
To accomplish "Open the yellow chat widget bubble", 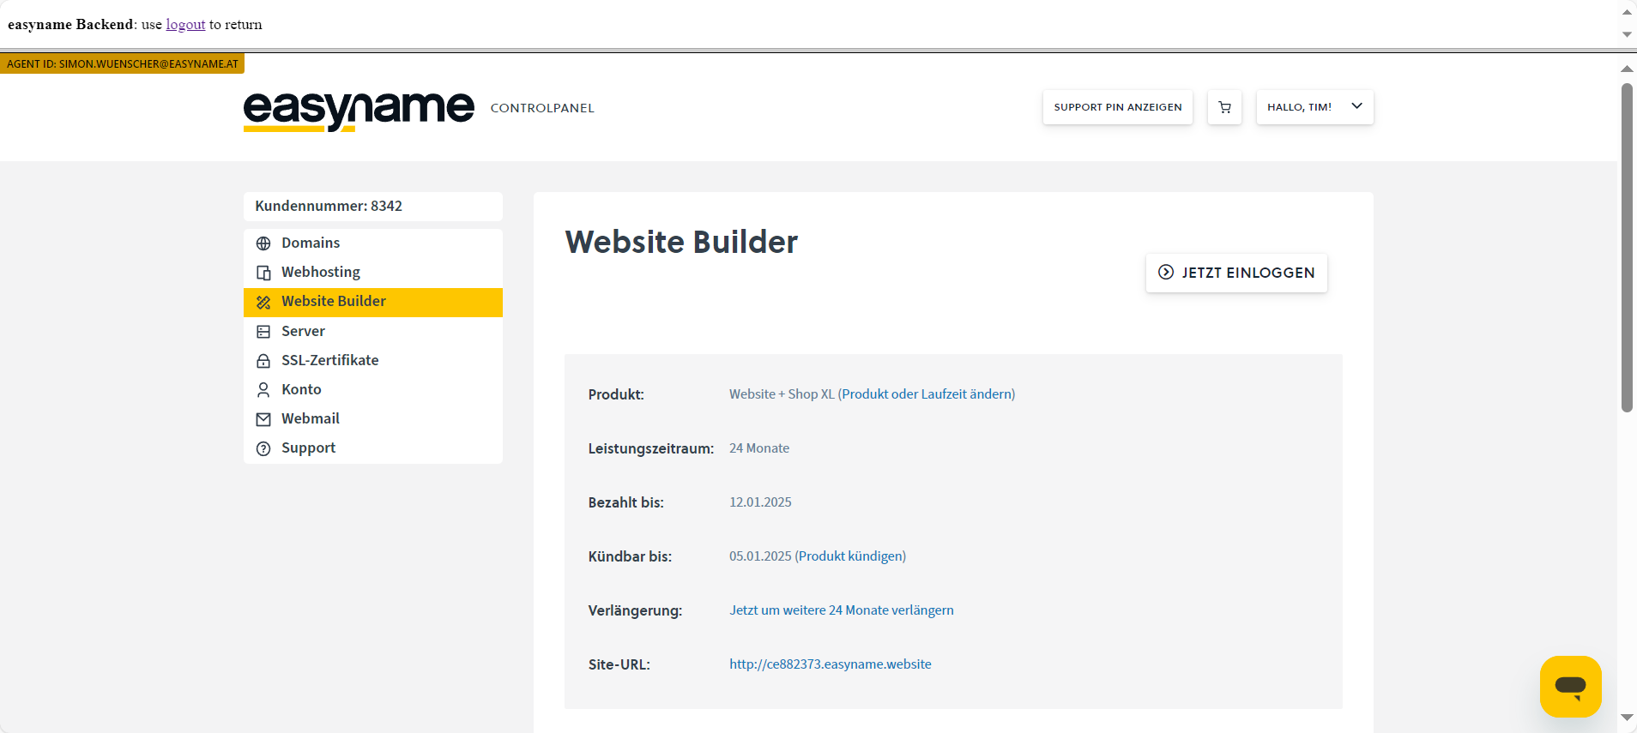I will click(1570, 686).
